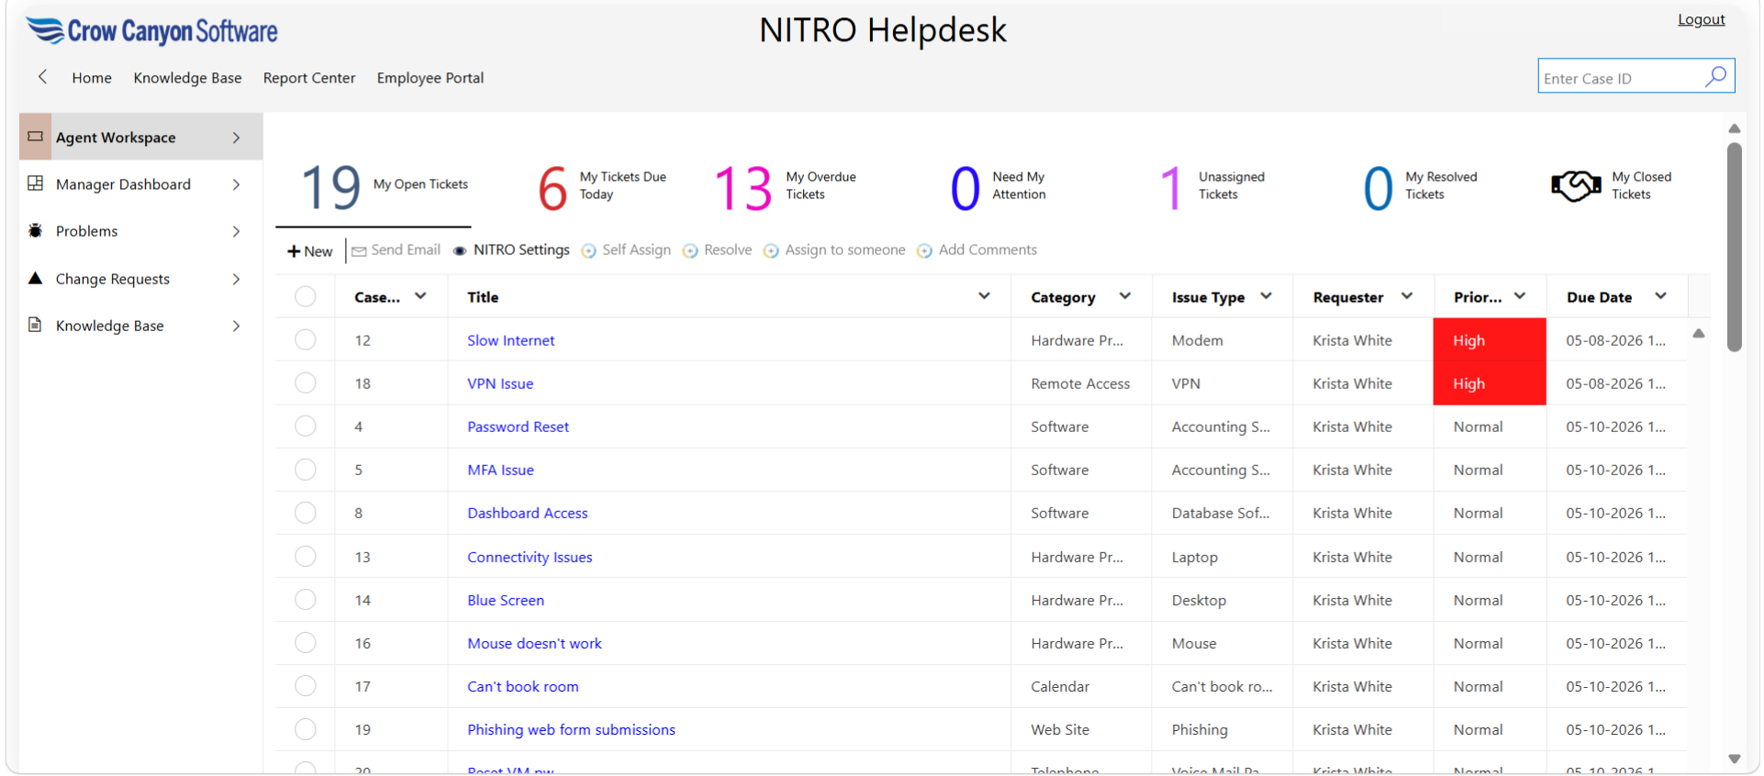Open the Connectivity Issues ticket link
Image resolution: width=1764 pixels, height=776 pixels.
[530, 557]
